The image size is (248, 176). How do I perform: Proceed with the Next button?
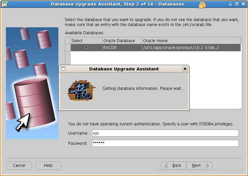tap(199, 165)
